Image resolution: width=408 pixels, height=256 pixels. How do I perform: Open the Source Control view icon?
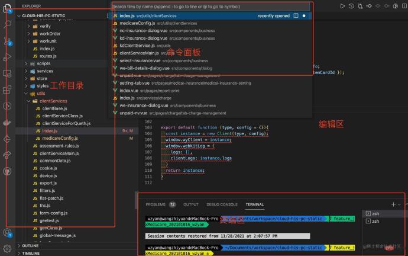pos(7,41)
